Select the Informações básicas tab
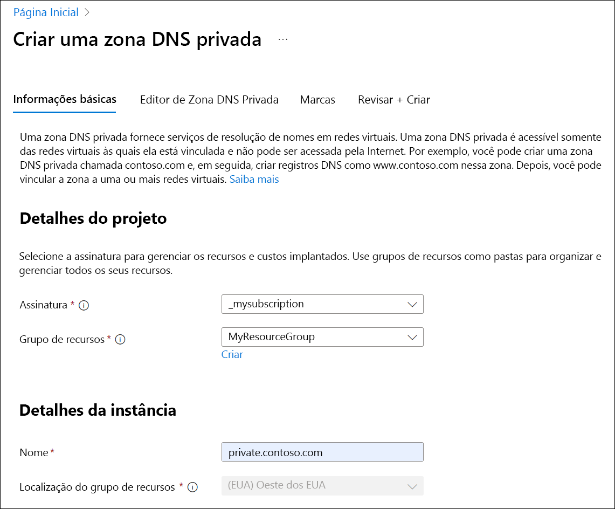 click(64, 99)
